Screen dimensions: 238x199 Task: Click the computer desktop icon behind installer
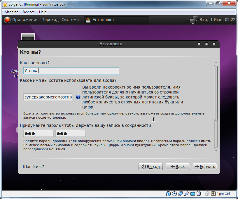pyautogui.click(x=28, y=37)
